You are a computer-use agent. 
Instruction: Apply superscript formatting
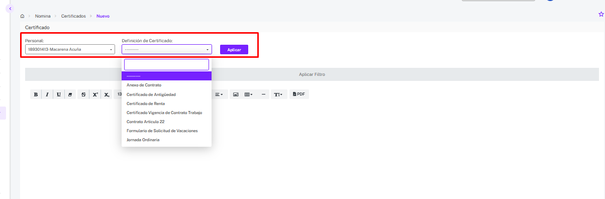tap(95, 94)
